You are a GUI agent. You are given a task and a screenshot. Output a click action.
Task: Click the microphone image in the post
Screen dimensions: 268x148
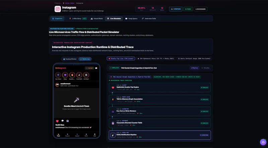[76, 100]
